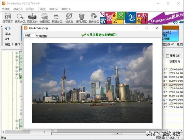This screenshot has height=140, width=184.
Task: Click the Shanghai skyline preview image
Action: click(x=92, y=83)
